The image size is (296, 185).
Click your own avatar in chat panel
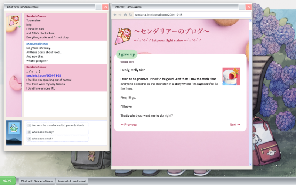14,128
